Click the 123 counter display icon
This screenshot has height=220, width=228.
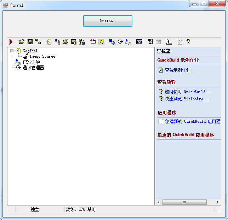click(x=139, y=42)
